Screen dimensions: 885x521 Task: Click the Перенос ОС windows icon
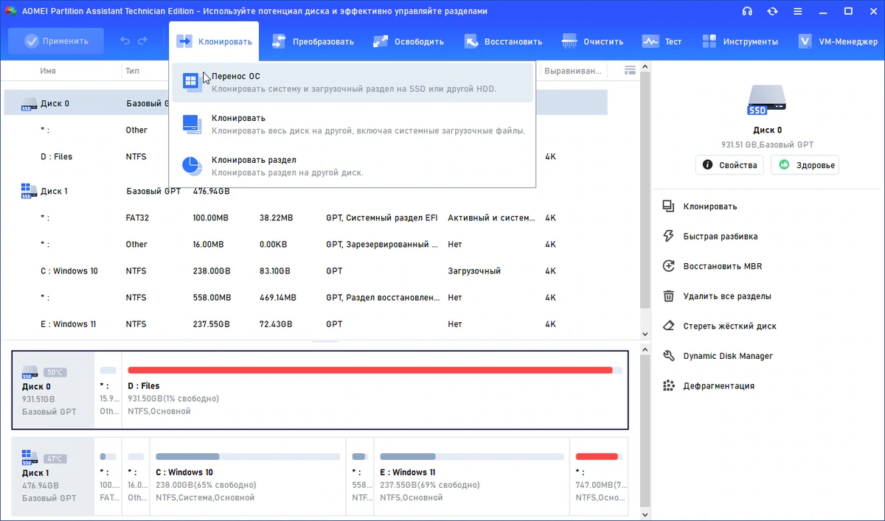click(x=192, y=82)
